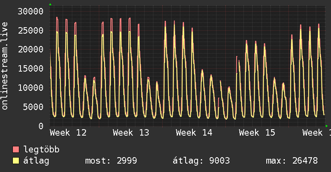Click the 0 y-axis label
The image size is (331, 172).
(41, 126)
